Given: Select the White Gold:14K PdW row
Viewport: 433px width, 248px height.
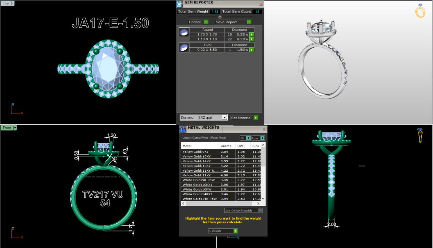Looking at the screenshot, I should 221,199.
